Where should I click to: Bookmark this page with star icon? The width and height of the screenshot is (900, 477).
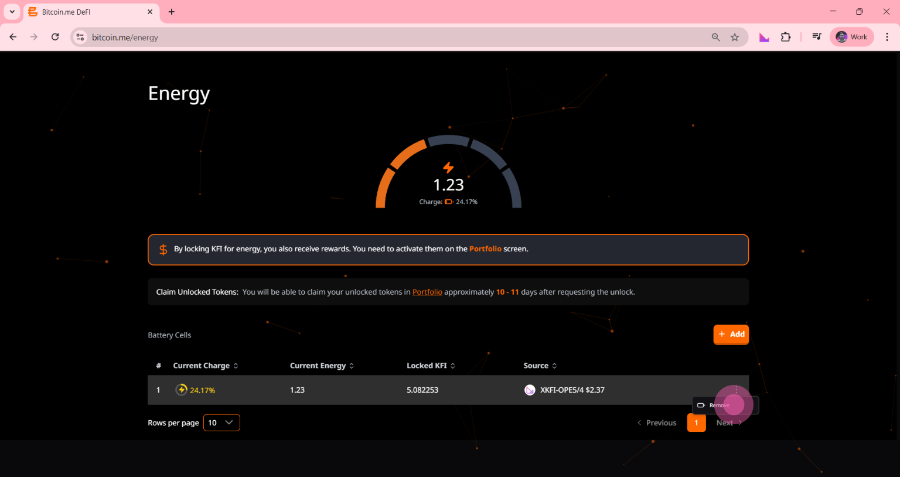tap(735, 38)
